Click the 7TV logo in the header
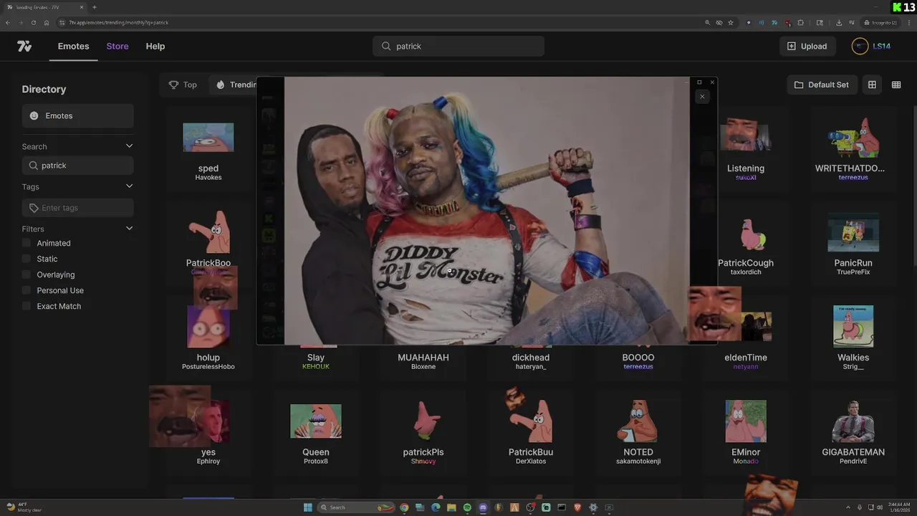 (x=24, y=46)
